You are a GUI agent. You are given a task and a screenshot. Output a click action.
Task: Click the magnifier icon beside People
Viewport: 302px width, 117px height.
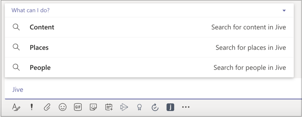(x=16, y=68)
